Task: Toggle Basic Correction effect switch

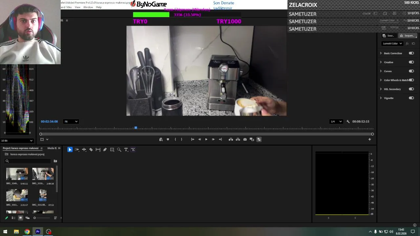Action: click(x=411, y=53)
